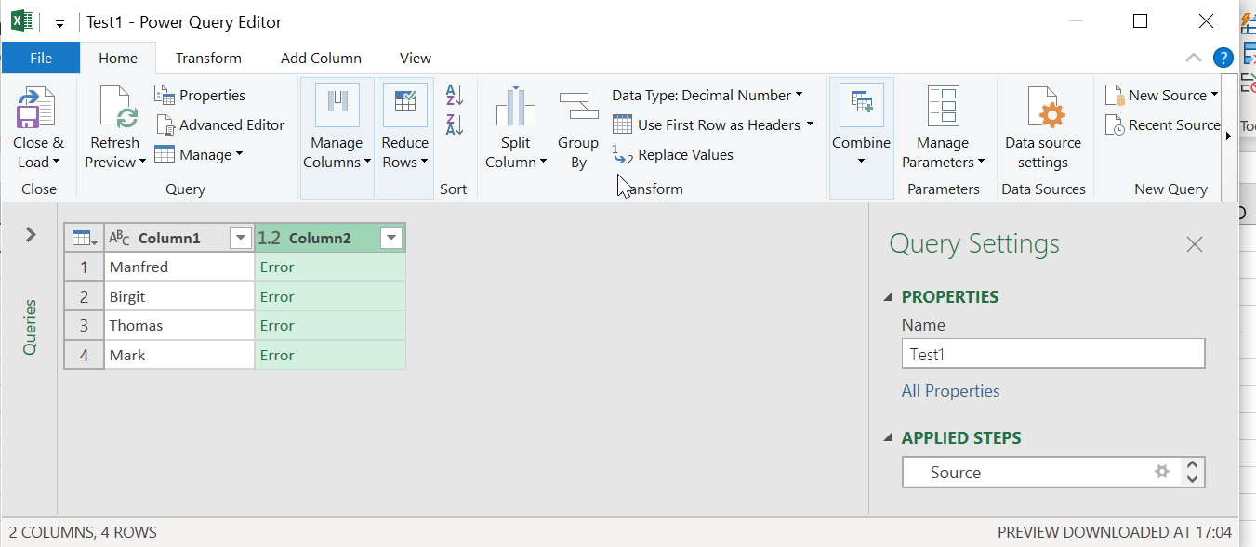Expand the Queries pane

click(31, 235)
